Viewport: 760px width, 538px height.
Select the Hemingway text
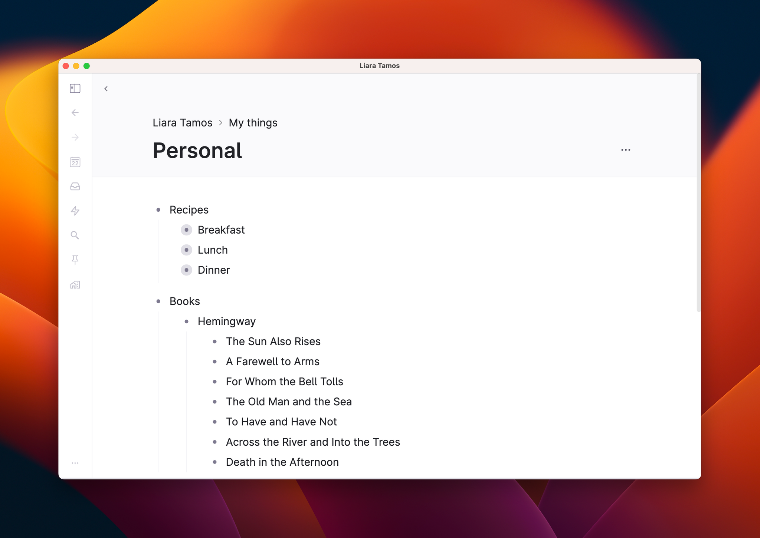(x=227, y=321)
